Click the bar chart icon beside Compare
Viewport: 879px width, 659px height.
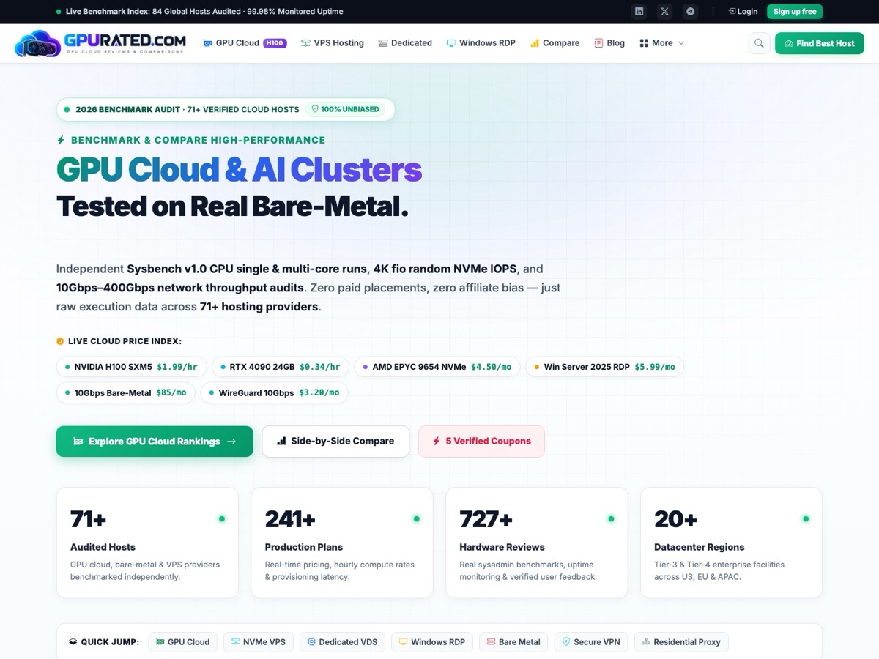click(x=535, y=43)
